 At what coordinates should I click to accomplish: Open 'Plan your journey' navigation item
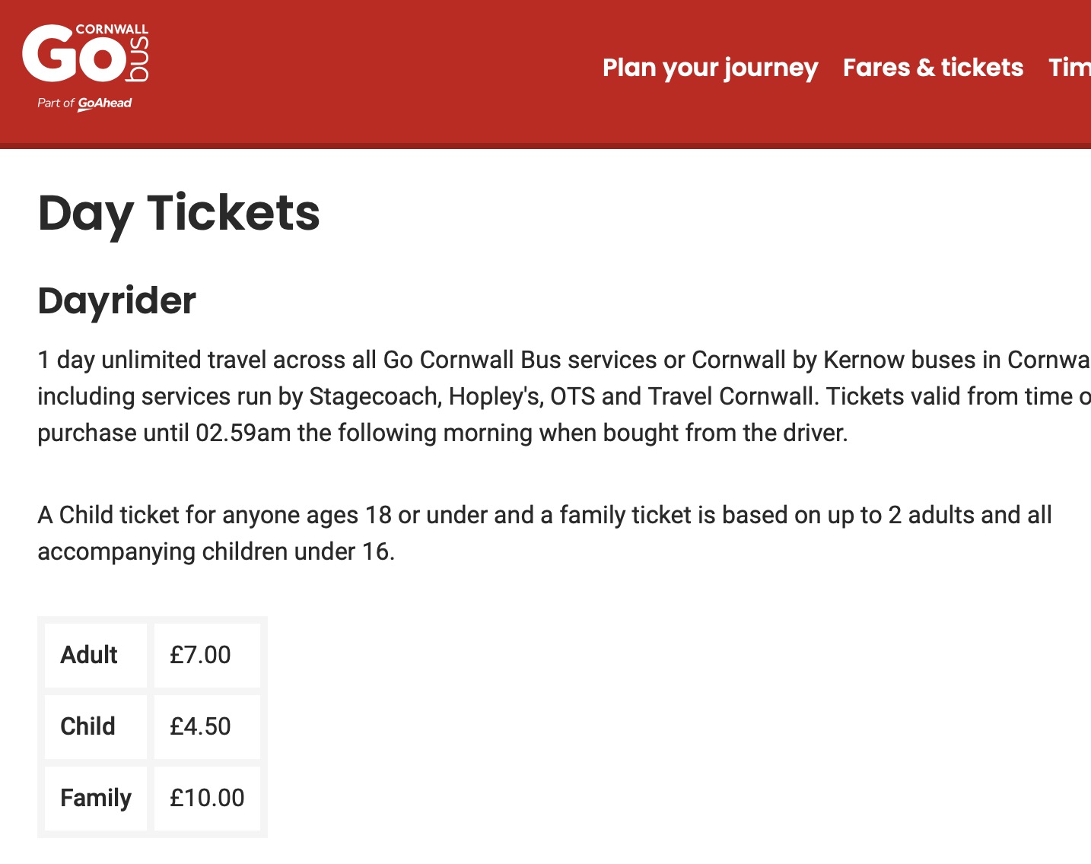(x=709, y=68)
